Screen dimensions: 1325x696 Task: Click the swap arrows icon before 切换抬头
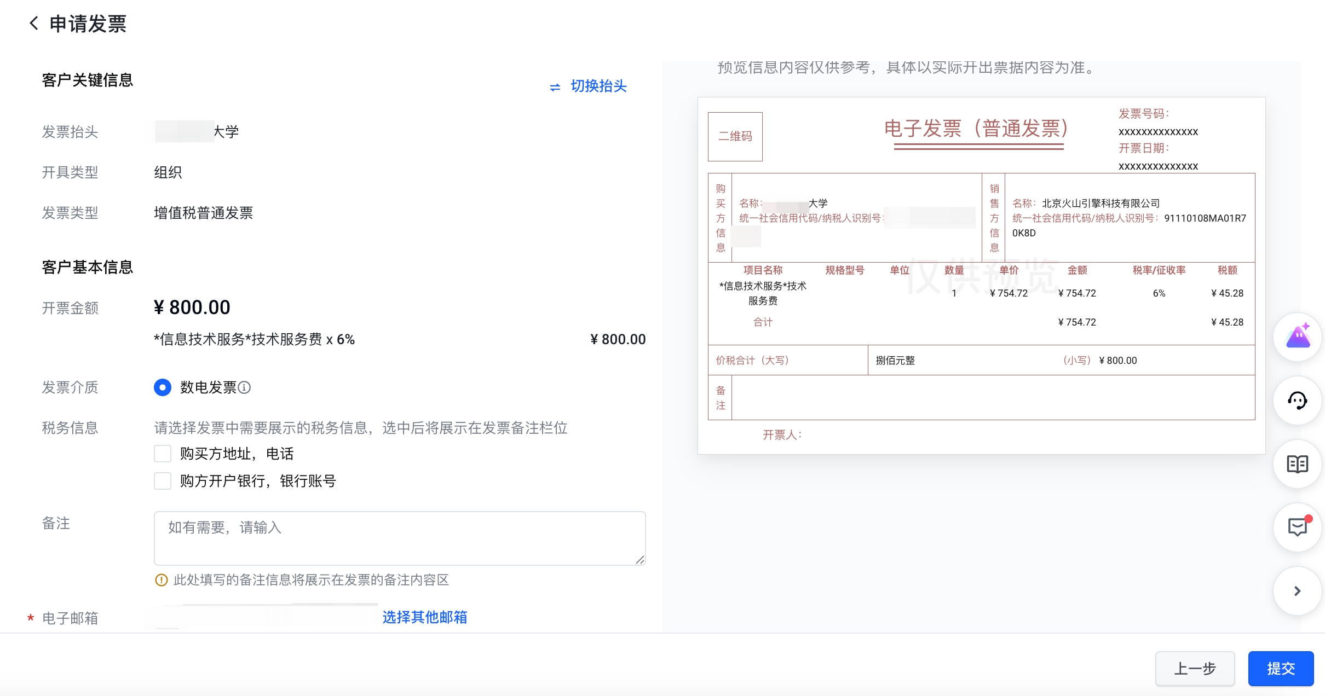tap(555, 88)
